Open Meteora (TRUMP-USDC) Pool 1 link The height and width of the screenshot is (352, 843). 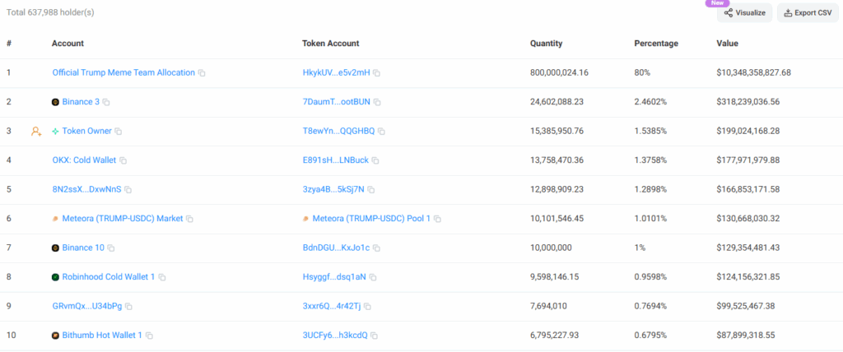click(x=371, y=219)
